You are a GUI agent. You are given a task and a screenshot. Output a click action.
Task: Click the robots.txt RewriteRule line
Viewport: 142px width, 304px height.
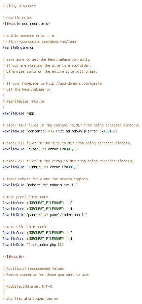pos(40,185)
